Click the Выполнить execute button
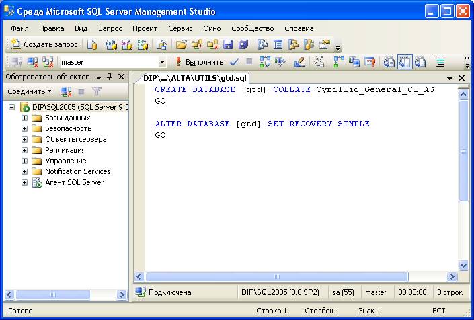The width and height of the screenshot is (474, 320). coord(199,62)
